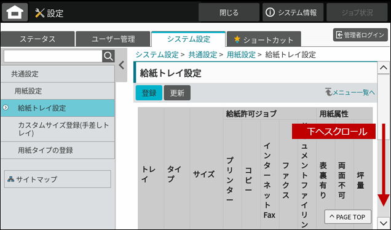Screen dimensions: 391x230
Task: Click the PAGE TOP button
Action: coord(347,217)
